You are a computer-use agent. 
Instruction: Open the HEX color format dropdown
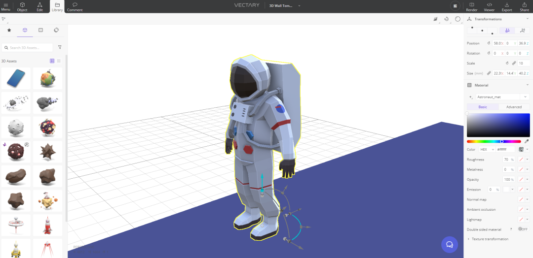(x=486, y=149)
